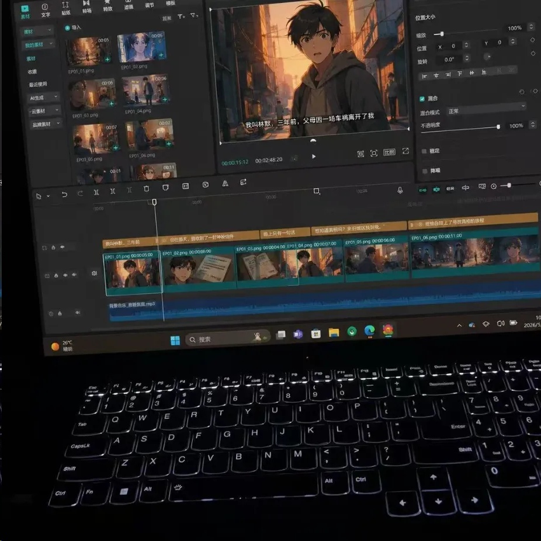The height and width of the screenshot is (541, 541).
Task: Open the 滤镜 filters tab
Action: pyautogui.click(x=129, y=5)
